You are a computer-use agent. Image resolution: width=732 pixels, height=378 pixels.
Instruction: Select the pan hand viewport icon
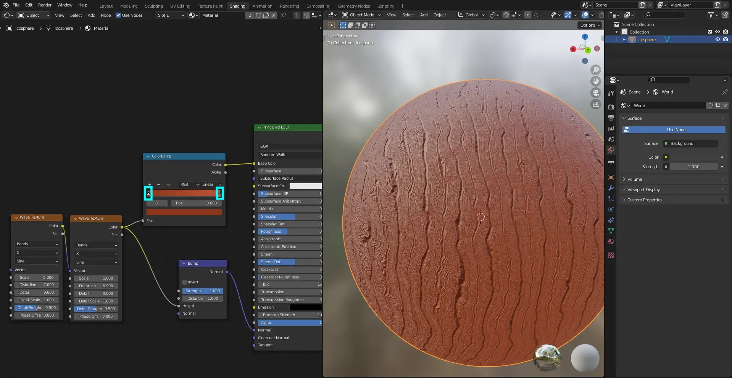[595, 81]
